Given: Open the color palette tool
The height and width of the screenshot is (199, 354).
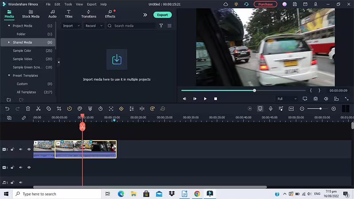Looking at the screenshot, I should (80, 108).
